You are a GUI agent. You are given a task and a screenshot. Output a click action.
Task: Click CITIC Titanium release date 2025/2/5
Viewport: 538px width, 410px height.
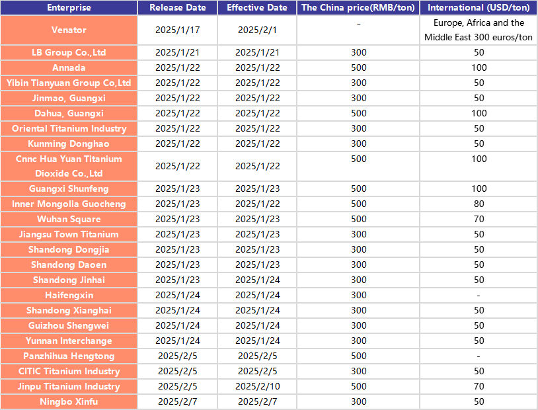(177, 371)
